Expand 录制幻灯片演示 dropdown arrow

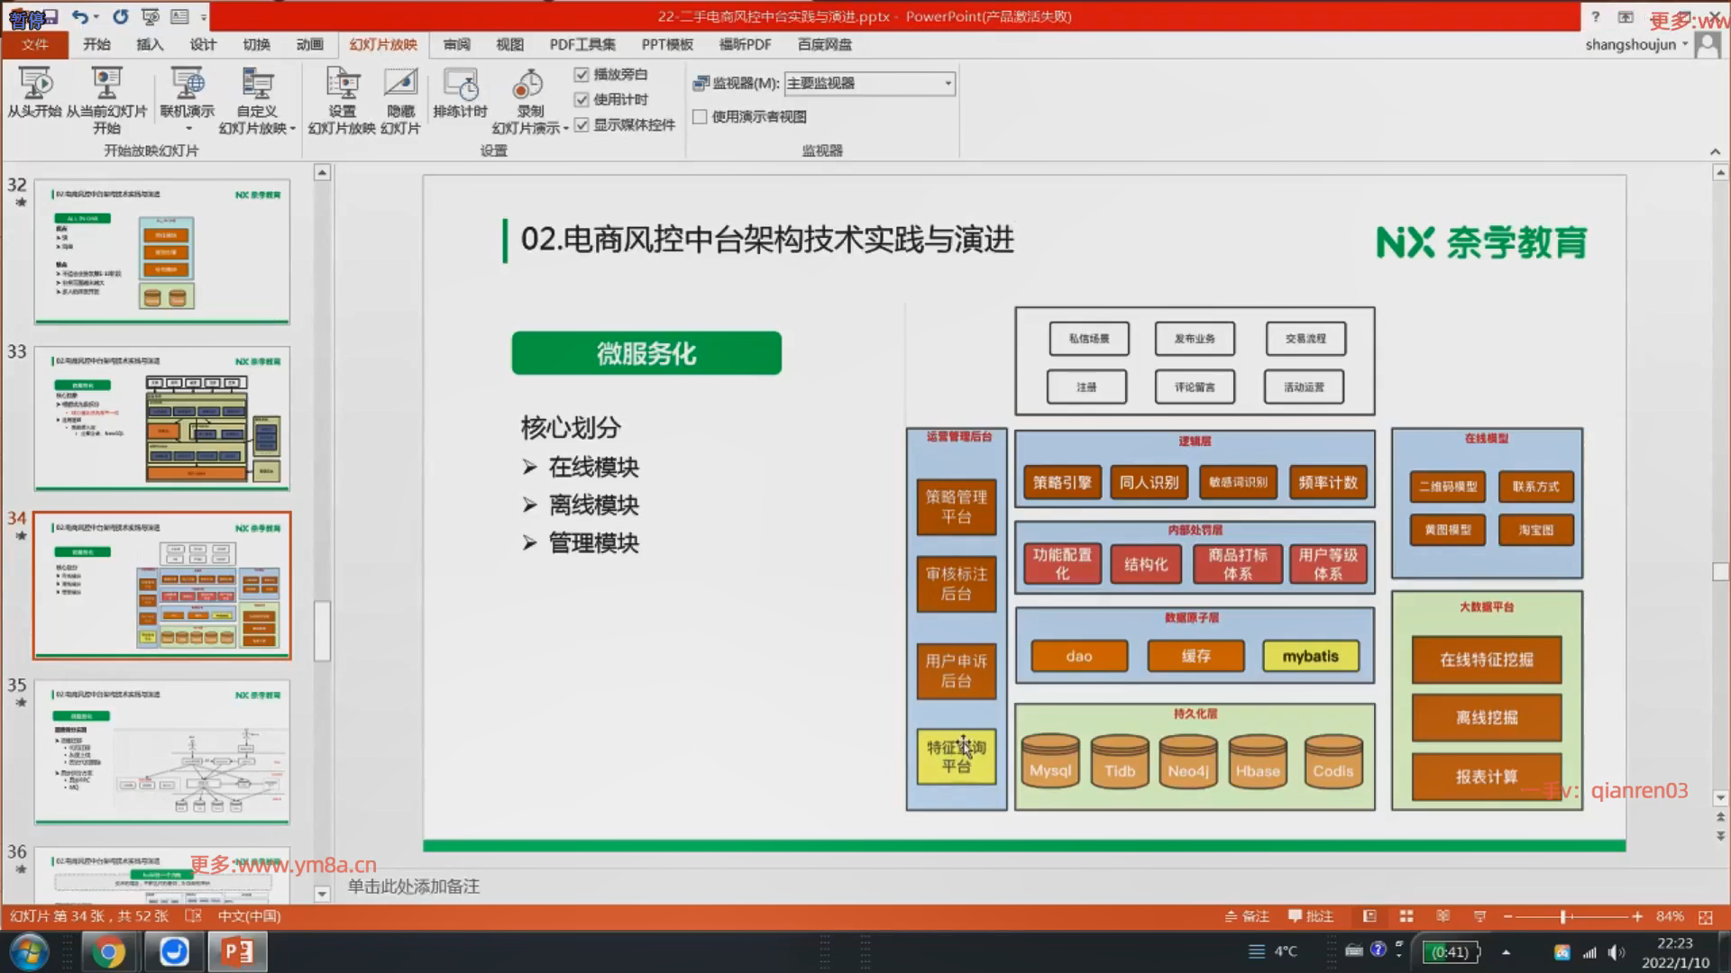(x=565, y=129)
